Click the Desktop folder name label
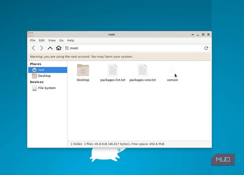The width and height of the screenshot is (244, 175). tap(83, 80)
